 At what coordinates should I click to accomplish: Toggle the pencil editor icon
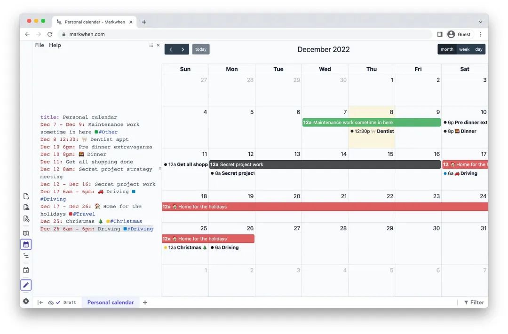click(26, 285)
